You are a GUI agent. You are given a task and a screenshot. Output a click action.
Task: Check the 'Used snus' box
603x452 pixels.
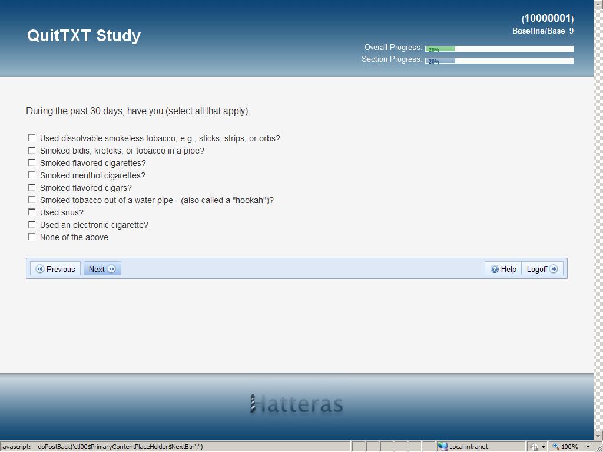[x=32, y=212]
